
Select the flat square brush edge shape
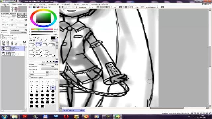[57, 62]
